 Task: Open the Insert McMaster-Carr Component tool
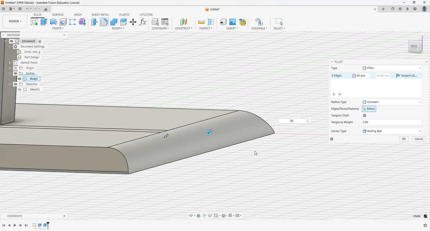[x=243, y=22]
